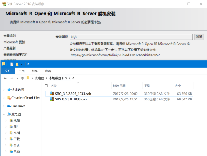
Task: Go forward using the Explorer forward arrow
Action: [12, 78]
